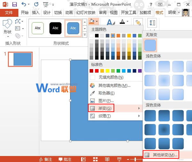Screen dimensions: 192x162
Task: Choose Picture fill (图片) option
Action: [x=115, y=101]
